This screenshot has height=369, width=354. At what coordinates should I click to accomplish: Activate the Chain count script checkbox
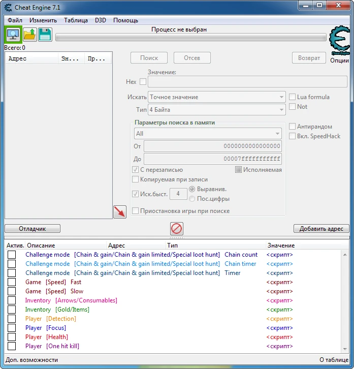click(12, 255)
